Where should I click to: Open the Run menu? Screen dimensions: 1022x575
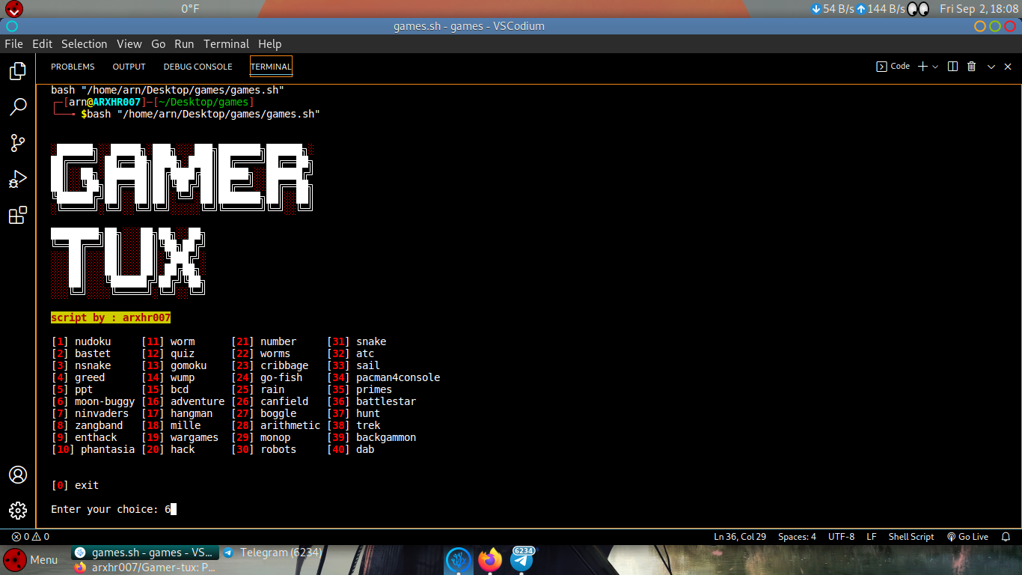coord(184,44)
